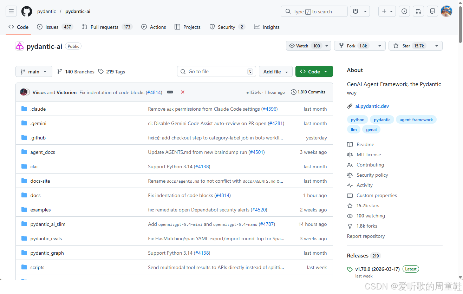
Task: Click the scale icon next to MIT license
Action: pyautogui.click(x=350, y=155)
